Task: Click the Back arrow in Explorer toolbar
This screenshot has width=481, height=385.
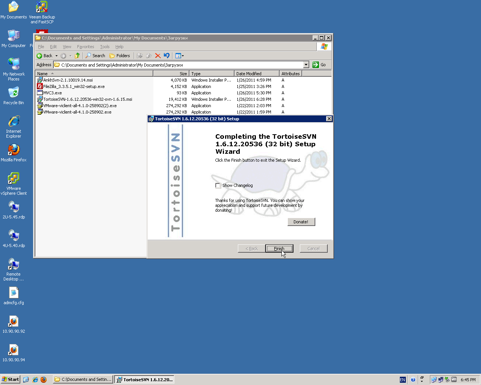Action: pyautogui.click(x=44, y=56)
